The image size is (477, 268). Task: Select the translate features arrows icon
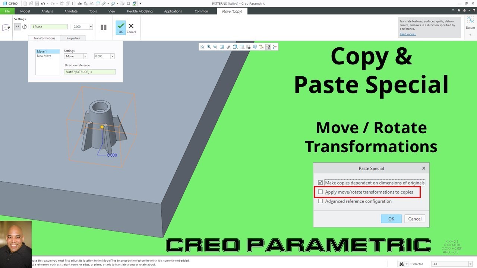pyautogui.click(x=18, y=27)
